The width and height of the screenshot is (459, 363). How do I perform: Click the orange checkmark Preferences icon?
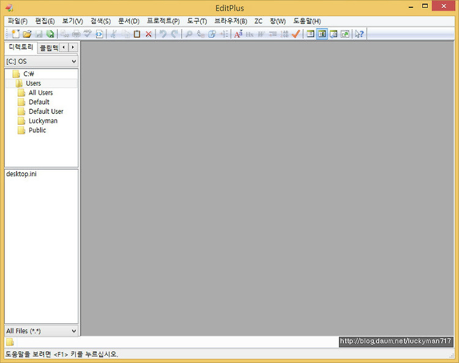[x=296, y=34]
